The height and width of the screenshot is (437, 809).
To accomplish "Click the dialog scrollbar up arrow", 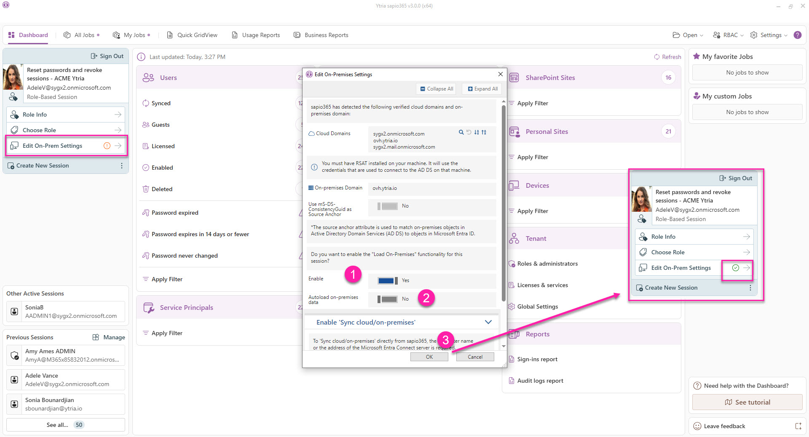I will (504, 102).
